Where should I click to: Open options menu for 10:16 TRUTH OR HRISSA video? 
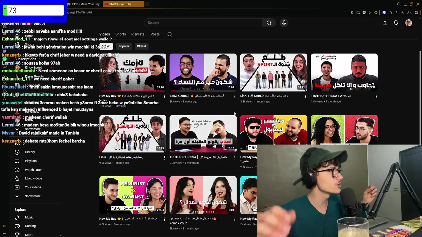[235, 158]
